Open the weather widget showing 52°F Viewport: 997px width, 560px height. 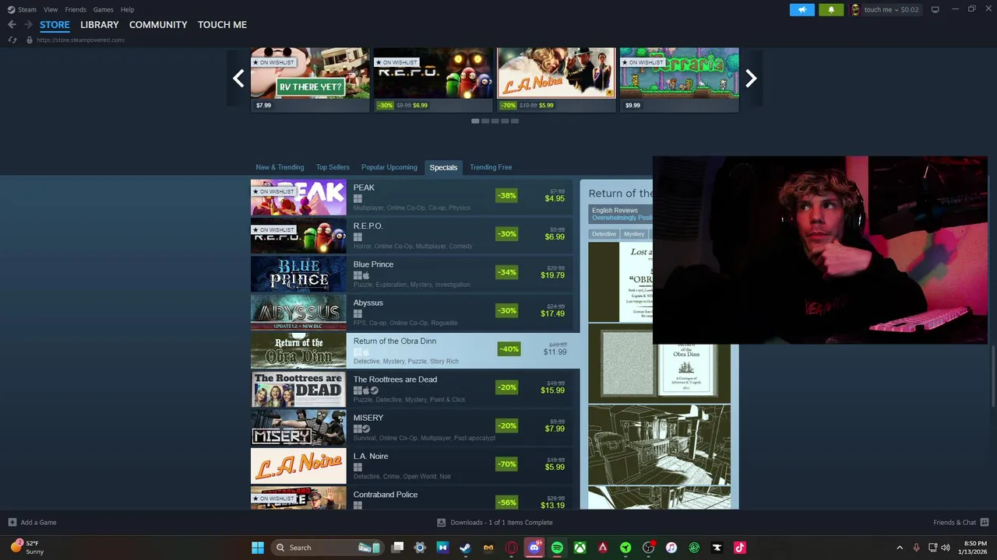click(27, 548)
